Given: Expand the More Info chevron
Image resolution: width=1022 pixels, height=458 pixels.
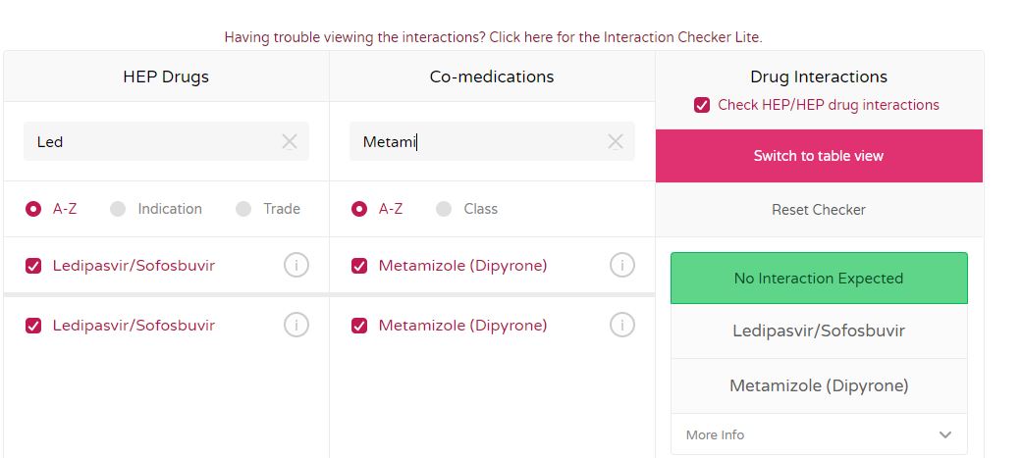Looking at the screenshot, I should 945,434.
